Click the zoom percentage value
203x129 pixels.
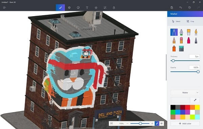(121, 124)
